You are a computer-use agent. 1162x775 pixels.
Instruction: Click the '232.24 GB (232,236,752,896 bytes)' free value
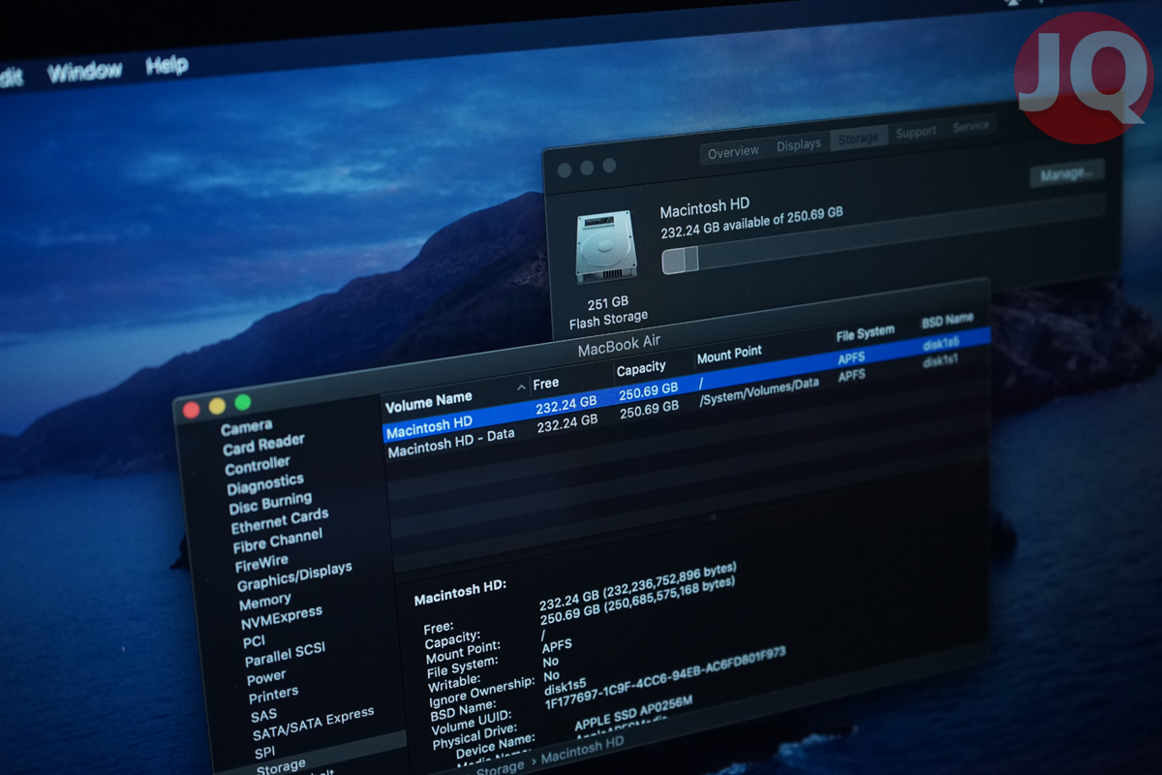[638, 587]
